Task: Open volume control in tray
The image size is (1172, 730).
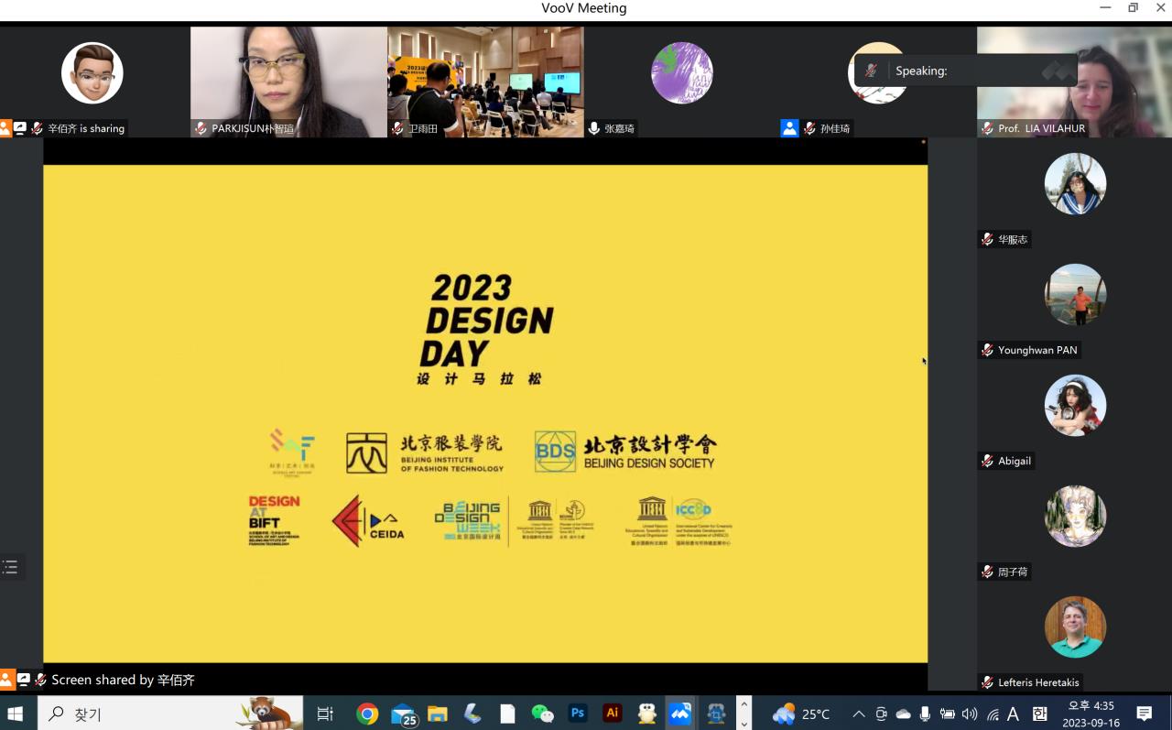Action: (970, 714)
